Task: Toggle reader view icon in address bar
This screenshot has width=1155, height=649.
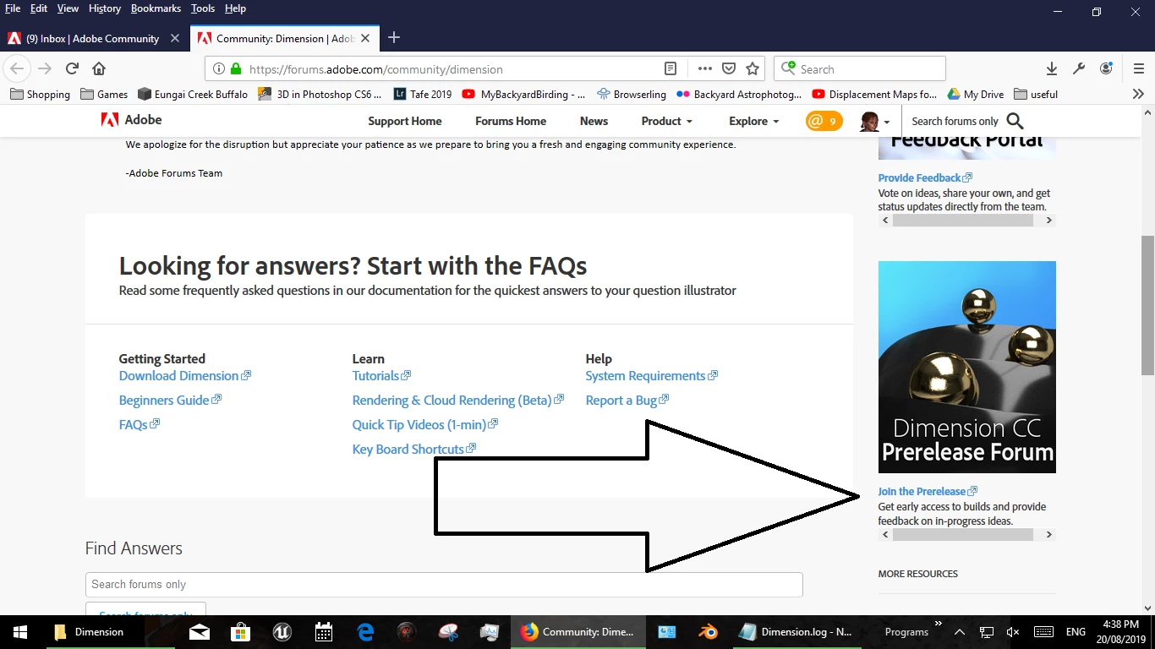Action: click(x=670, y=68)
